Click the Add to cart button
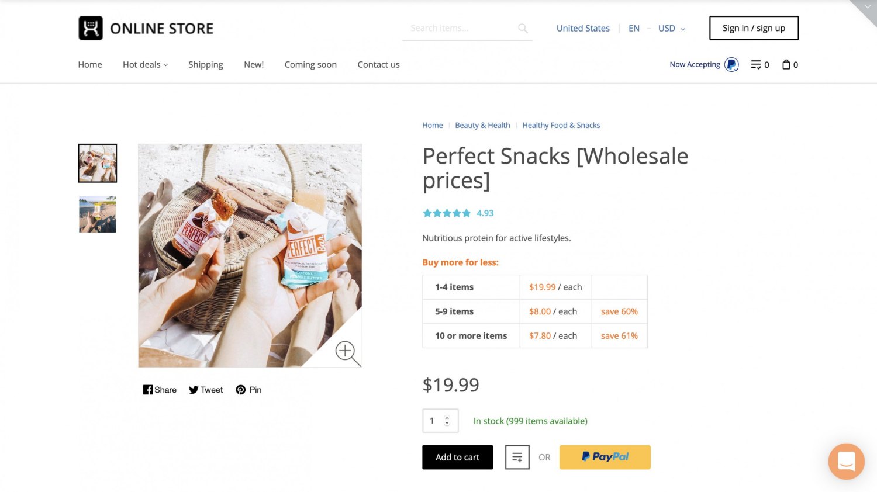Screen dimensions: 877x492 pos(457,457)
